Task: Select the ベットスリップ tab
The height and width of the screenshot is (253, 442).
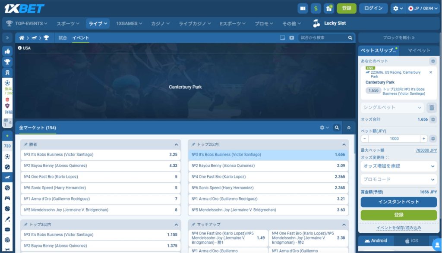Action: [379, 50]
